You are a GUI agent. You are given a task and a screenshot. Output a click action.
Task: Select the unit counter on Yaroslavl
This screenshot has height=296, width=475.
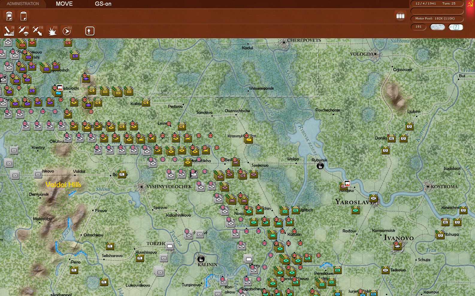click(x=373, y=198)
